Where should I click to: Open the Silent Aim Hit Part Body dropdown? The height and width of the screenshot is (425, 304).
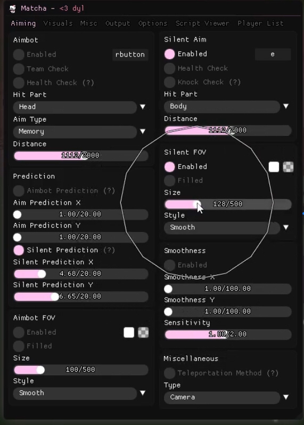(222, 106)
